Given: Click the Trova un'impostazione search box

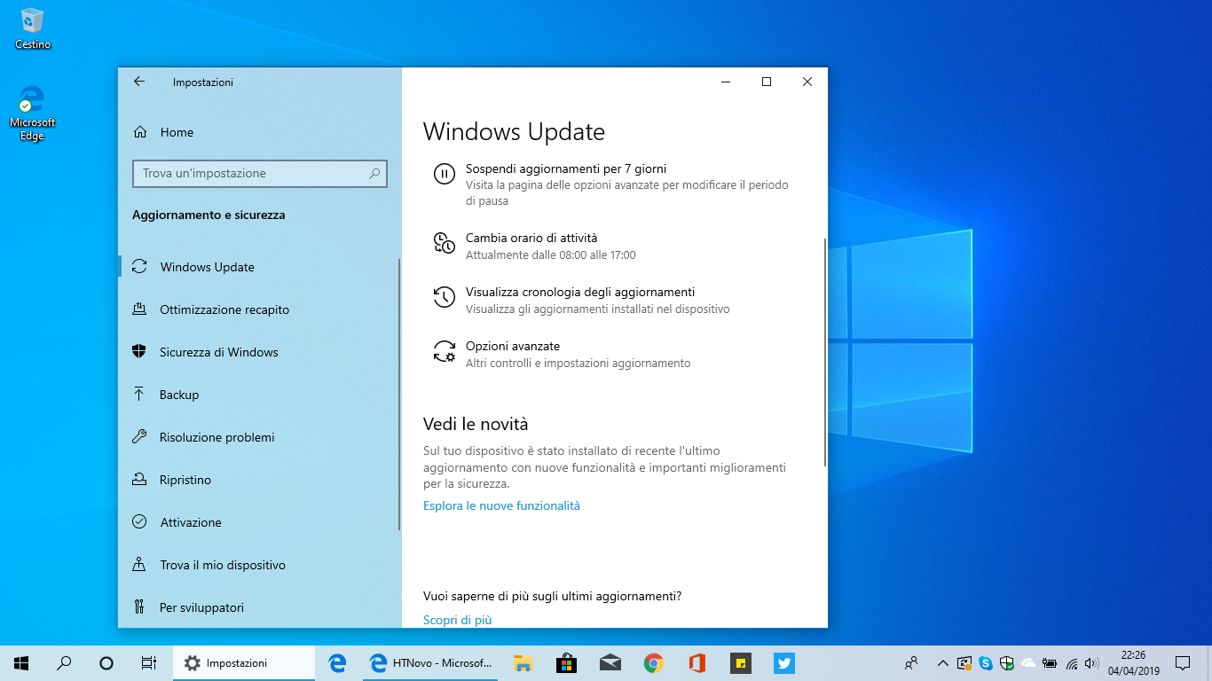Looking at the screenshot, I should pyautogui.click(x=259, y=174).
